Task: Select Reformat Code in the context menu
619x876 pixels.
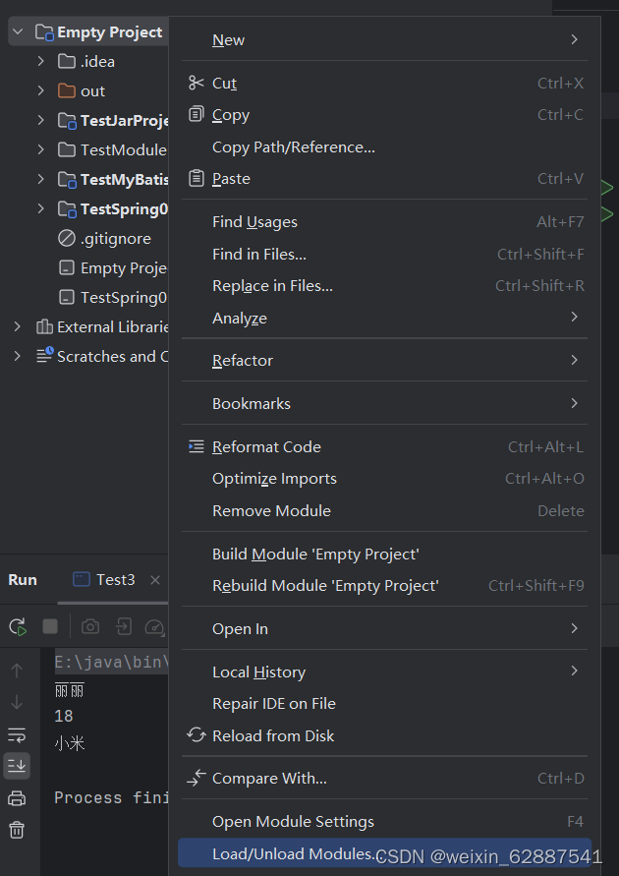Action: 265,446
